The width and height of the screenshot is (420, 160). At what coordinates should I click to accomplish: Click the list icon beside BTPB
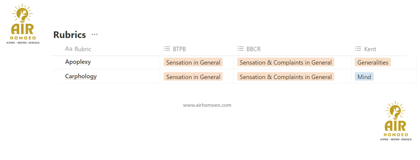167,49
